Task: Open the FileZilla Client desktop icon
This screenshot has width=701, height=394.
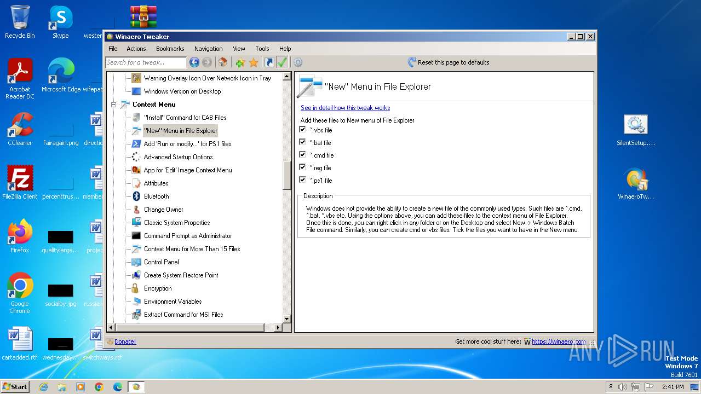Action: pyautogui.click(x=20, y=182)
